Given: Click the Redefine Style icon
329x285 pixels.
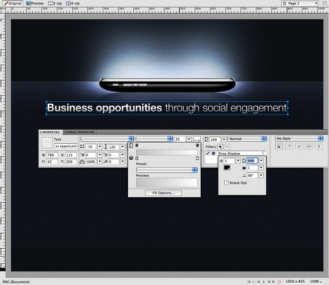Looking at the screenshot, I should pos(289,146).
